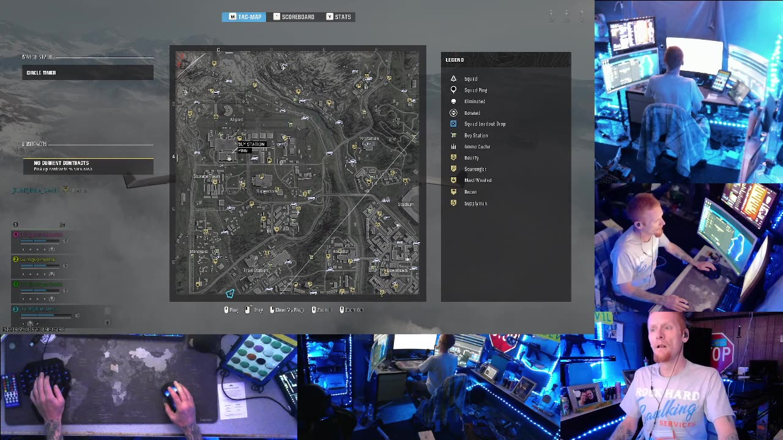Click the Circle Timer box

[87, 73]
